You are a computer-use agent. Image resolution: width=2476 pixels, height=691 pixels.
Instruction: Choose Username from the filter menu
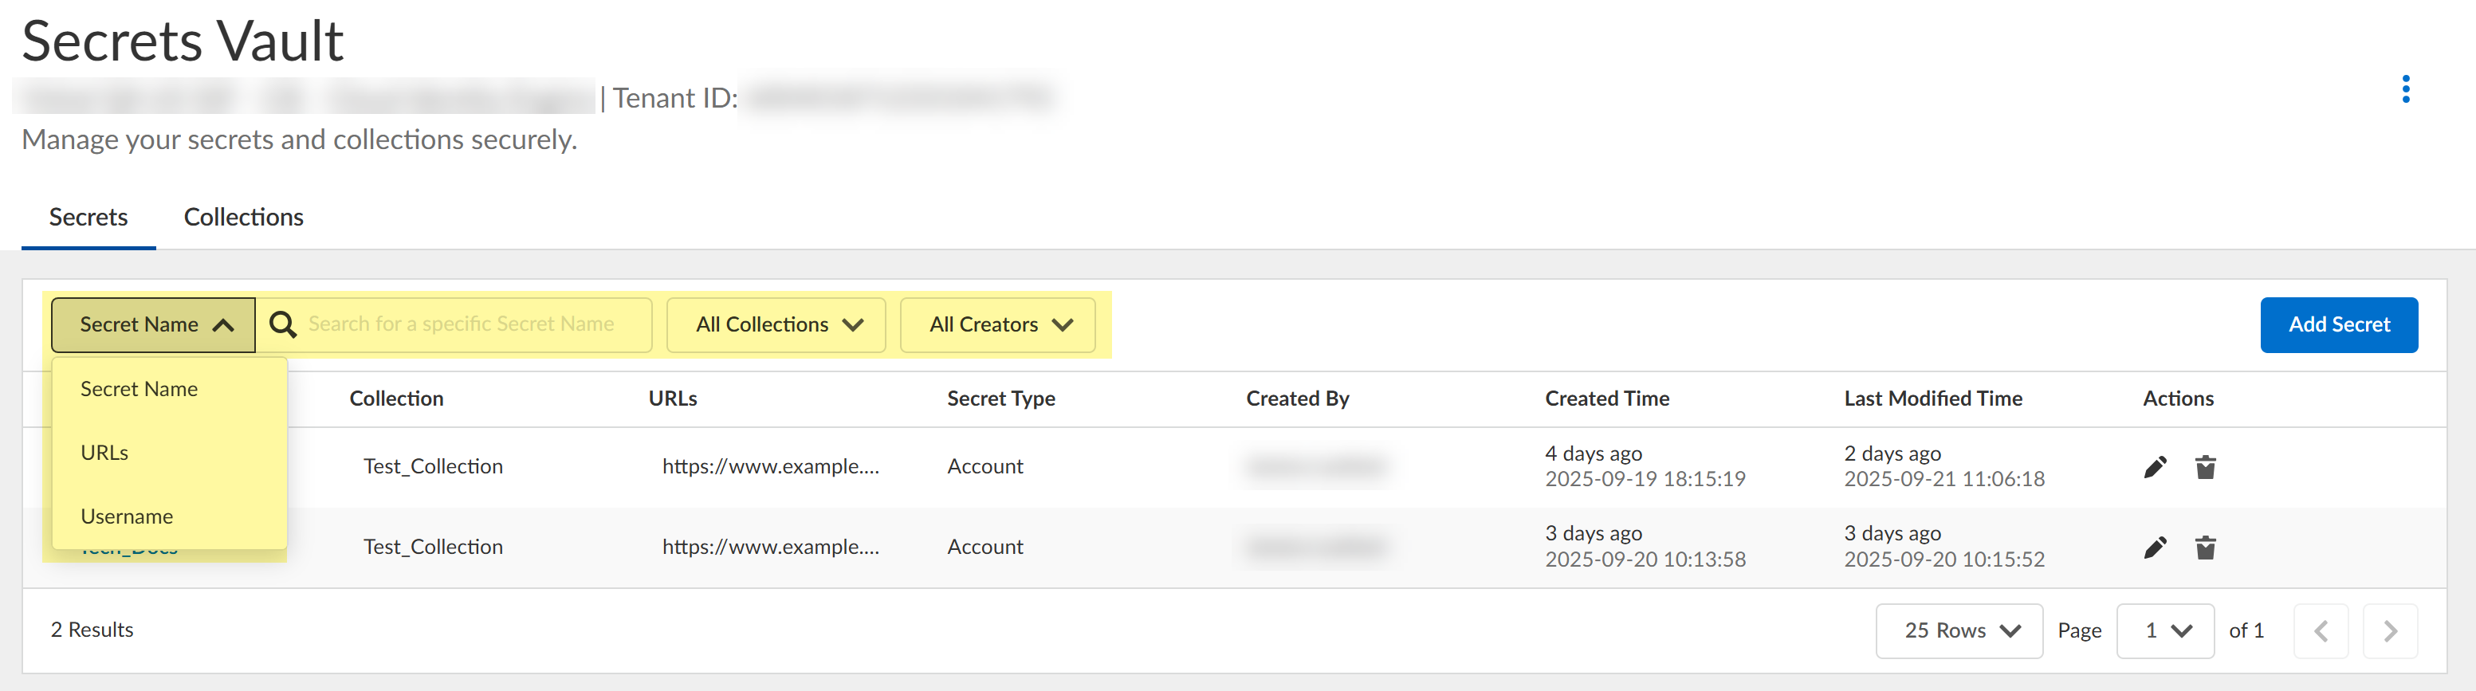click(x=127, y=516)
